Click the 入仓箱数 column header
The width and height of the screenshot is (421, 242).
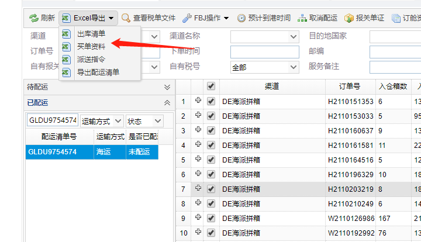click(x=394, y=87)
